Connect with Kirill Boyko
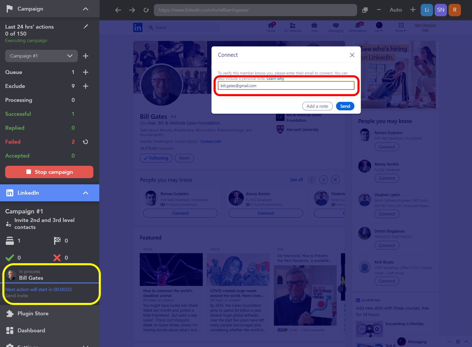 tap(387, 281)
